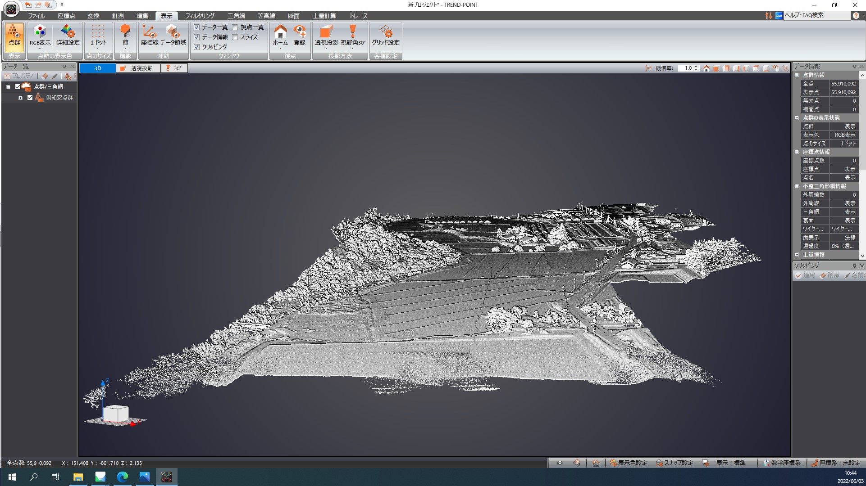The image size is (866, 486).
Task: Open File Explorer from the taskbar
Action: (x=78, y=477)
